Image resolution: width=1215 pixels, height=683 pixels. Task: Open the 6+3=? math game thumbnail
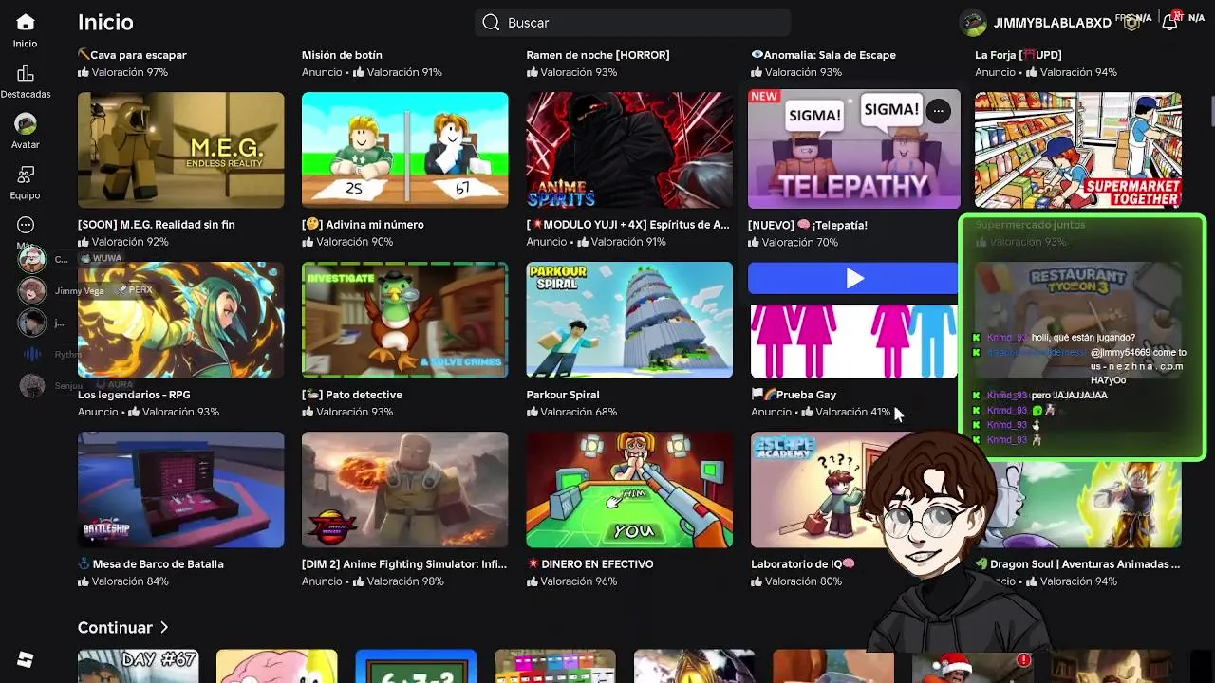[416, 666]
